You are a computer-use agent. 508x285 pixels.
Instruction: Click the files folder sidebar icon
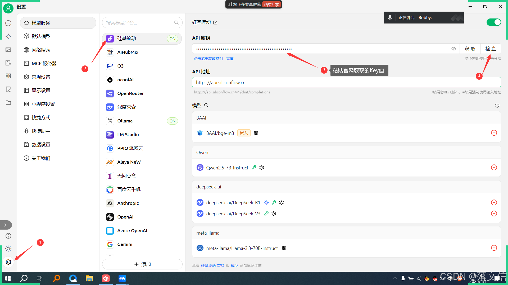click(8, 102)
